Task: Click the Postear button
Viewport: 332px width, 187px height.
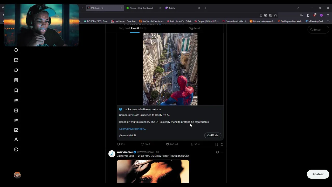Action: 318,174
